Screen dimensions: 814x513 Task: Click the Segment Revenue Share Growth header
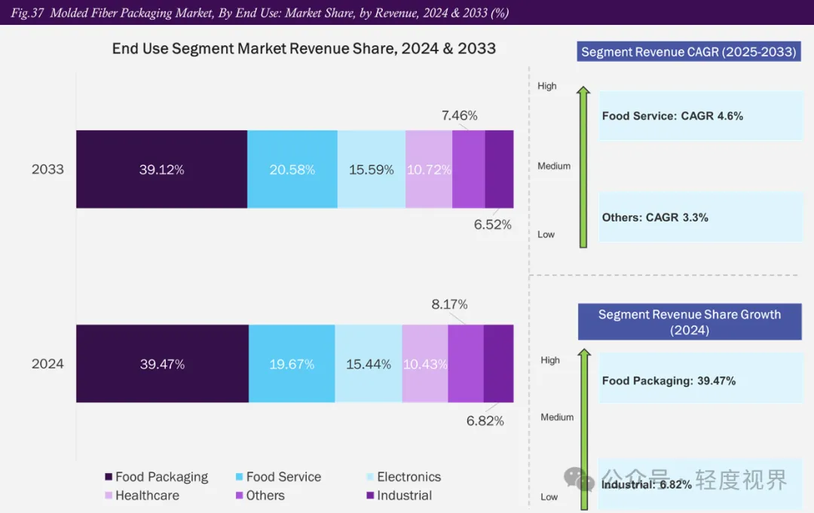coord(689,322)
